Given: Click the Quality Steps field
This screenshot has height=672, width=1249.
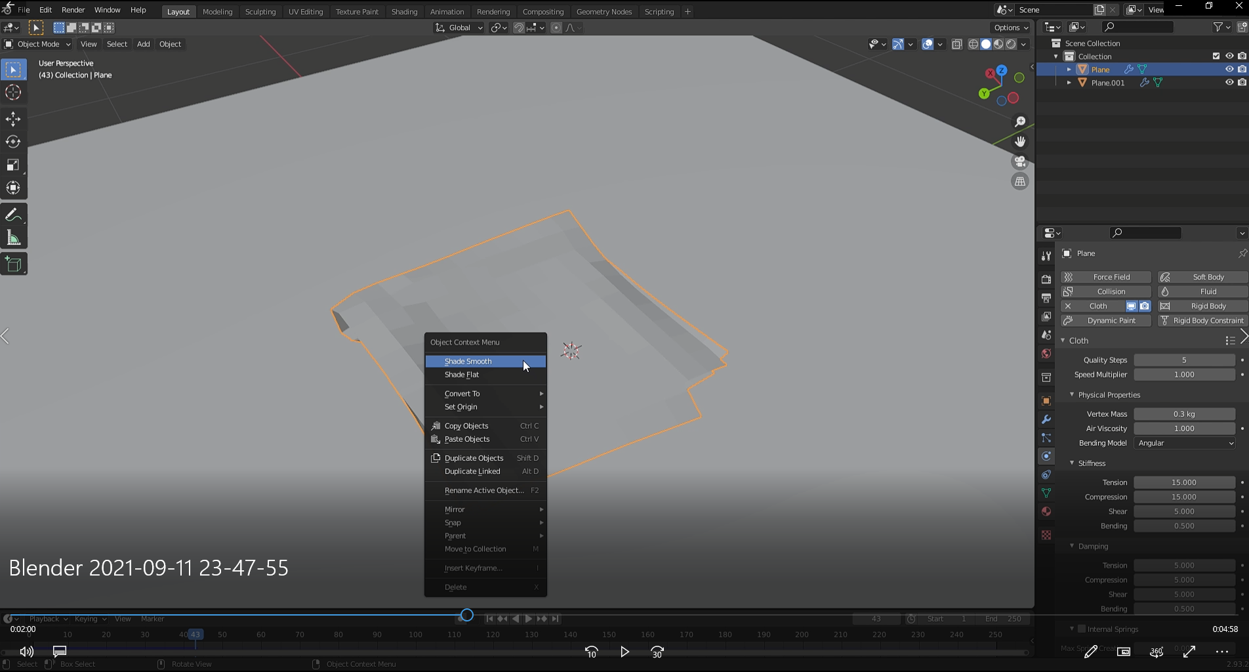Looking at the screenshot, I should coord(1185,360).
